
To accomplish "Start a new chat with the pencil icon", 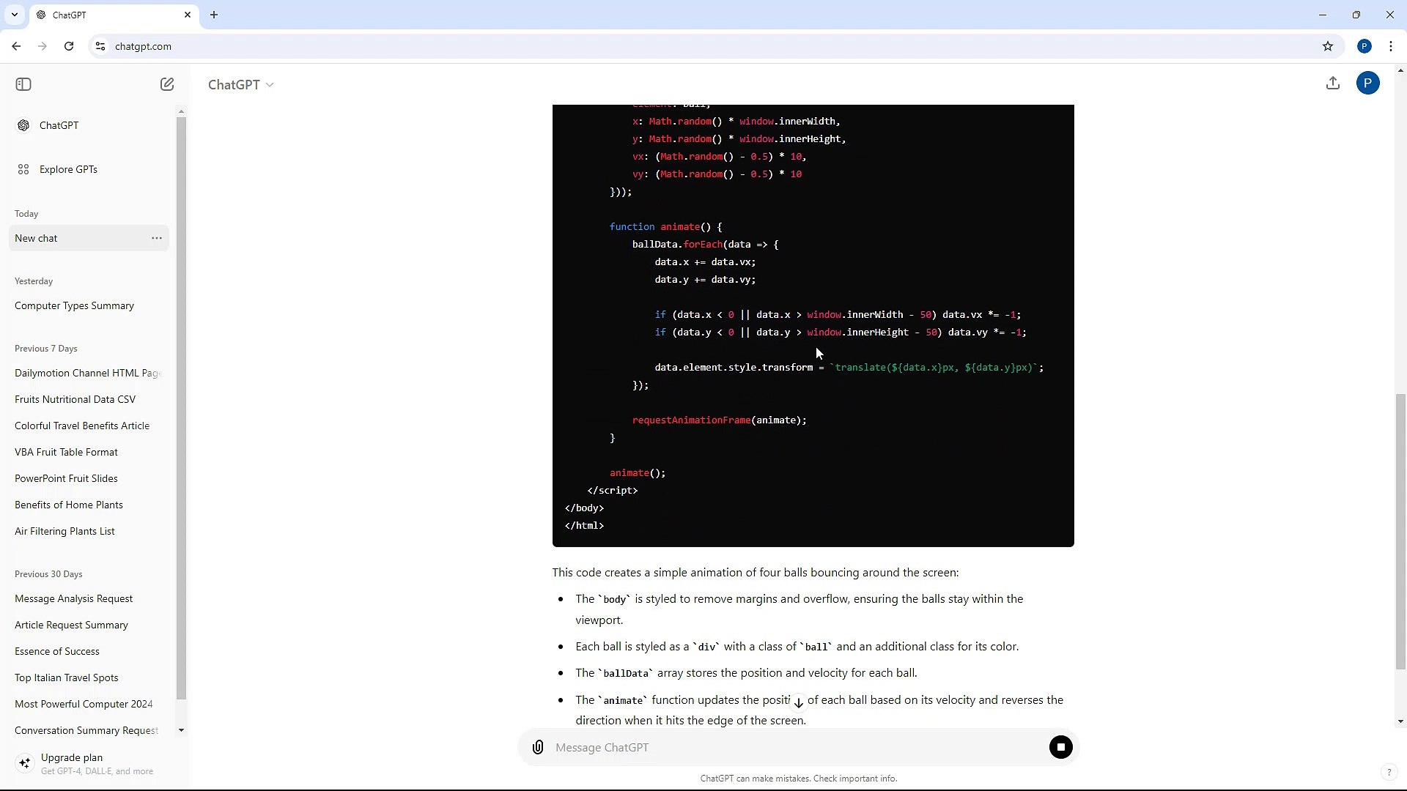I will coord(167,84).
